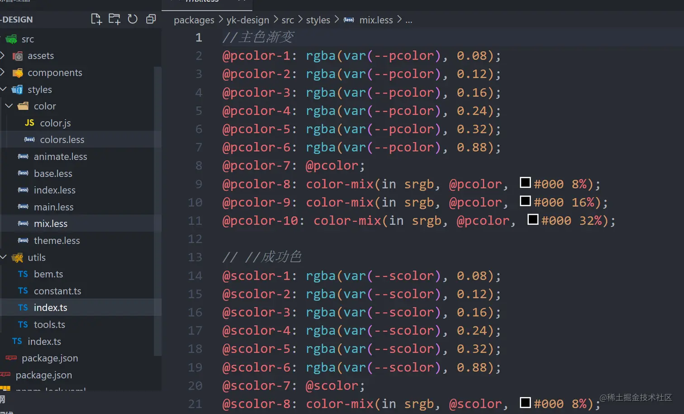The image size is (684, 414).
Task: Collapse the styles folder chevron
Action: click(x=3, y=89)
